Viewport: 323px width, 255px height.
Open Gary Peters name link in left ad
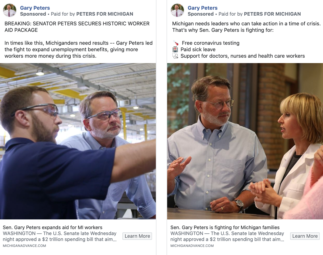[35, 8]
